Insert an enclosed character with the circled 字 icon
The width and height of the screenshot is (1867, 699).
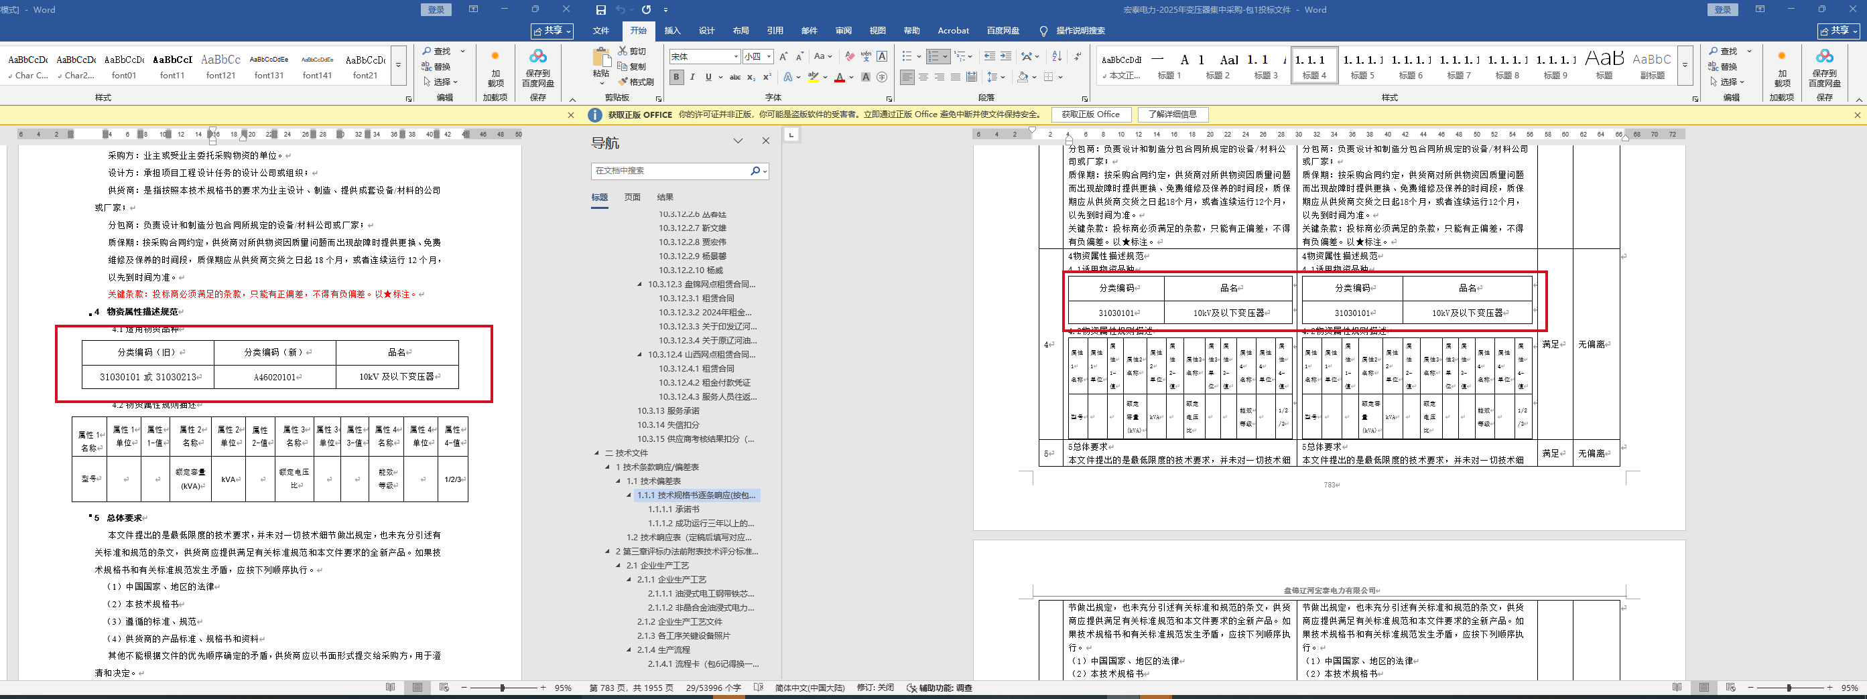[x=882, y=77]
